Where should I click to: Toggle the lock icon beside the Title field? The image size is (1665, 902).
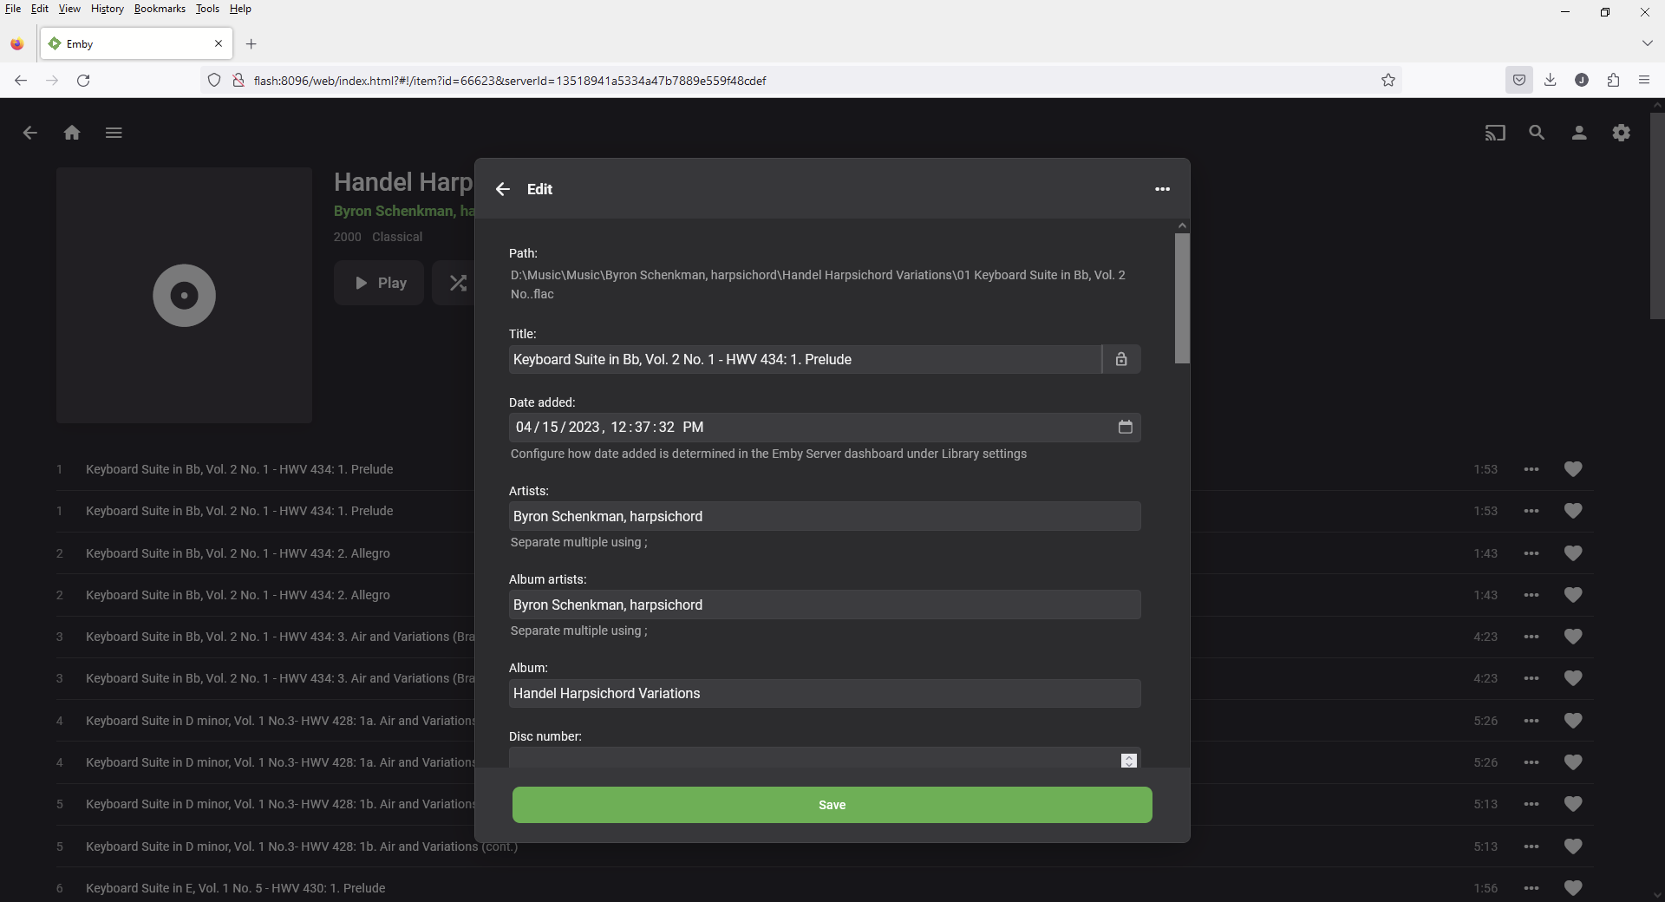pyautogui.click(x=1121, y=359)
